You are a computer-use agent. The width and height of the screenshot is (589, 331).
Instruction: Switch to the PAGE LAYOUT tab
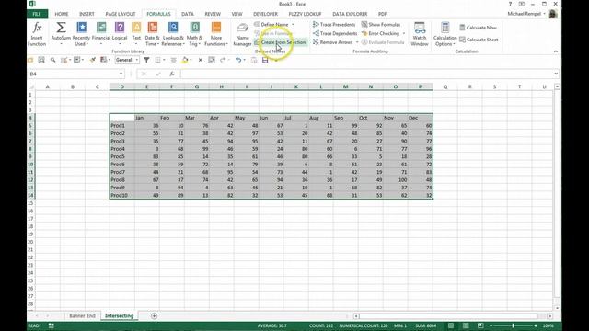point(121,14)
